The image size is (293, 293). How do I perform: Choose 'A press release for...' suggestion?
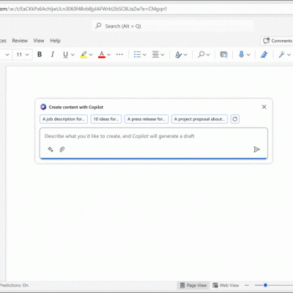click(x=146, y=119)
